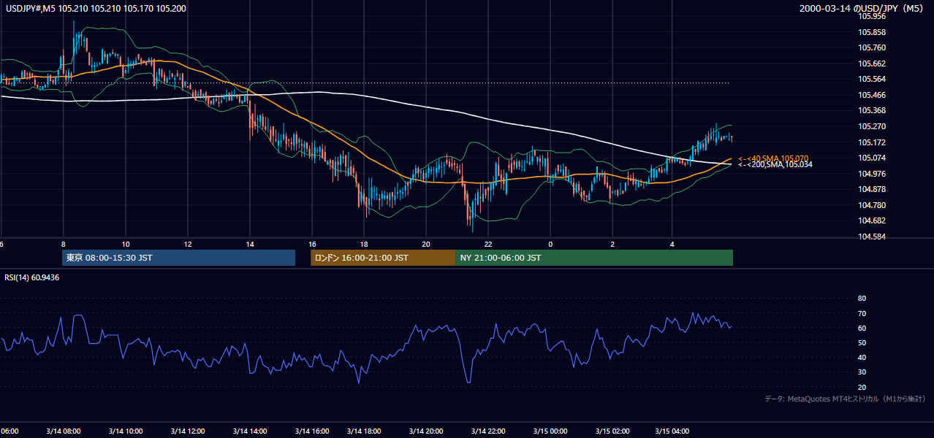This screenshot has height=438, width=934.
Task: Click RSI scale level 50
Action: pos(862,342)
